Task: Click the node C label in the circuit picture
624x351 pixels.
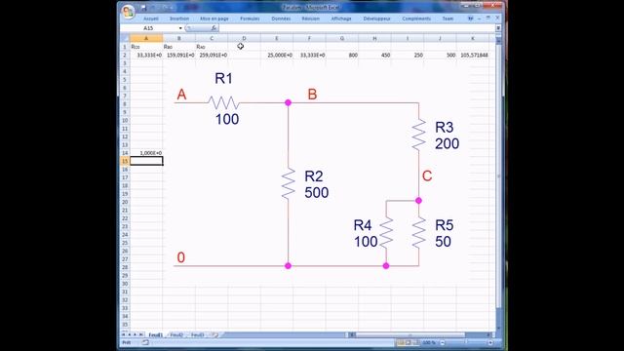Action: click(427, 175)
